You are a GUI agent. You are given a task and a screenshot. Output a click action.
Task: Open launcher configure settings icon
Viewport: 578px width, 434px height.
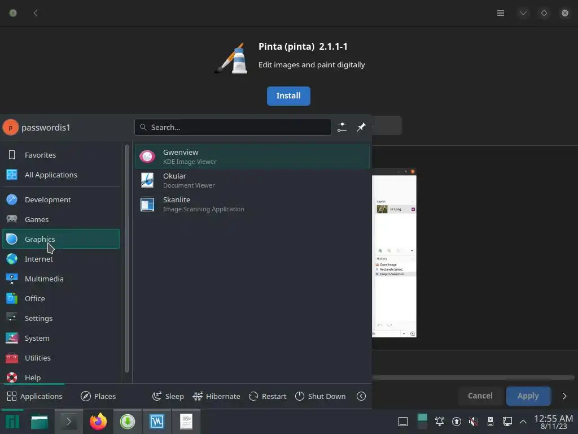point(342,127)
